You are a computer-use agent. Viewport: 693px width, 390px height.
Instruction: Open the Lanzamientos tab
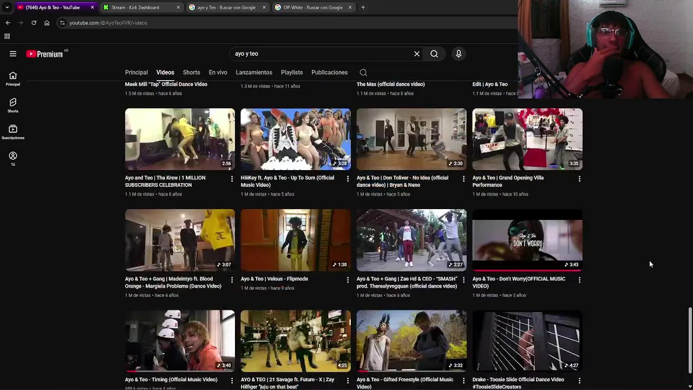click(254, 73)
